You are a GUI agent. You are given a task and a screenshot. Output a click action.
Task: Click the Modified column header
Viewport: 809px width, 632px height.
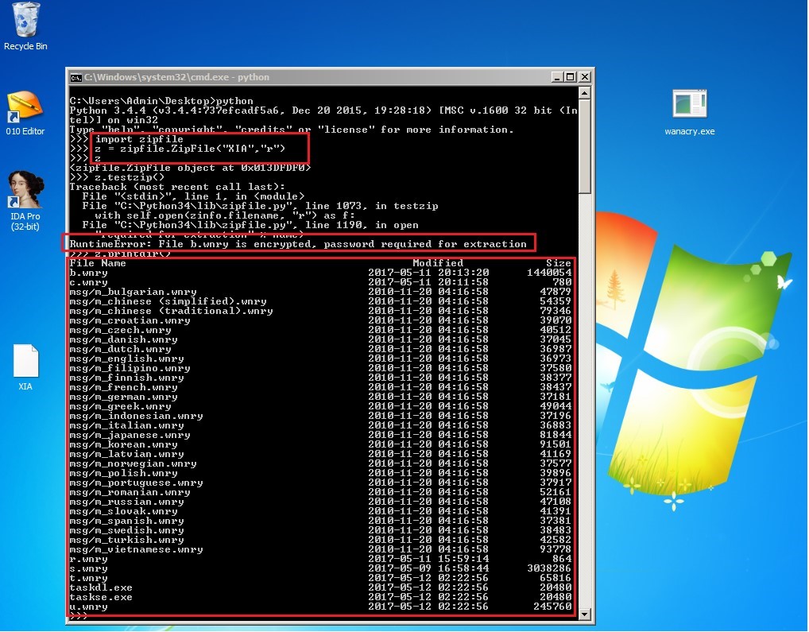click(438, 263)
